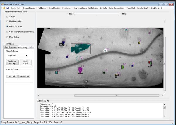Click the open file folder icon

click(x=4, y=8)
